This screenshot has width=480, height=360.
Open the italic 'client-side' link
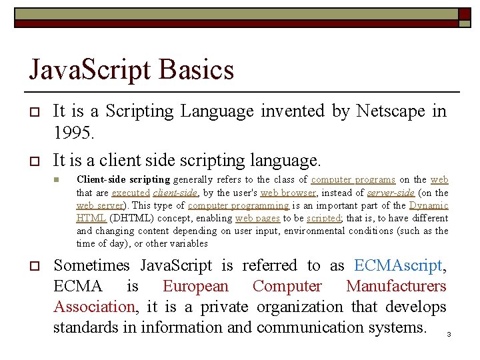[x=175, y=193]
